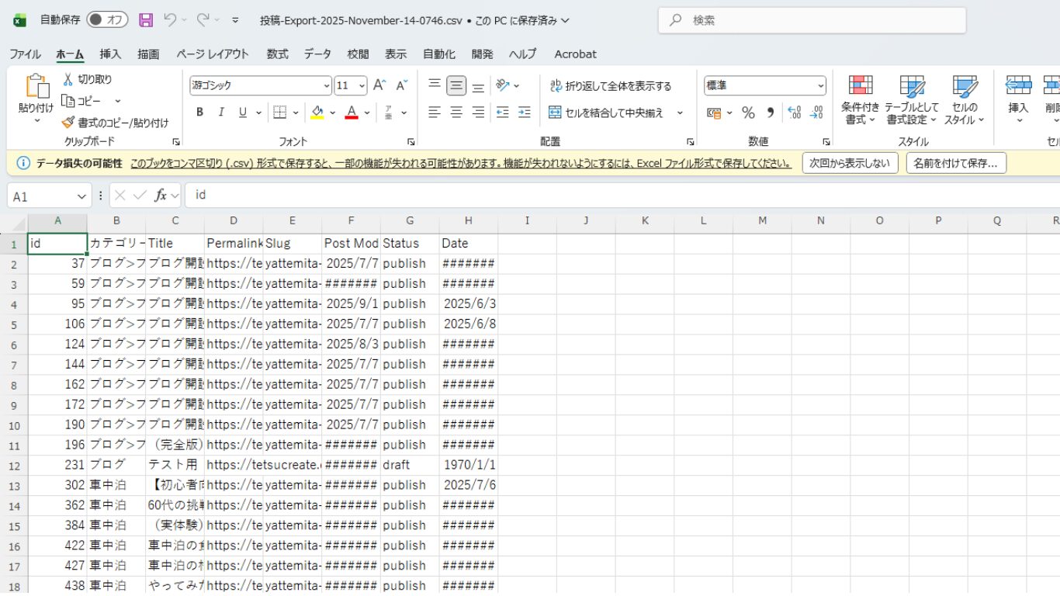Click the fill color paint bucket swatch

(x=317, y=113)
